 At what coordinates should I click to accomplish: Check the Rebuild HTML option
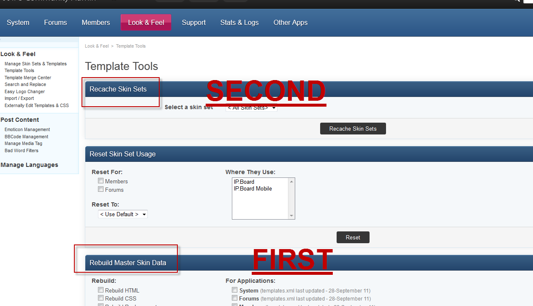coord(101,290)
